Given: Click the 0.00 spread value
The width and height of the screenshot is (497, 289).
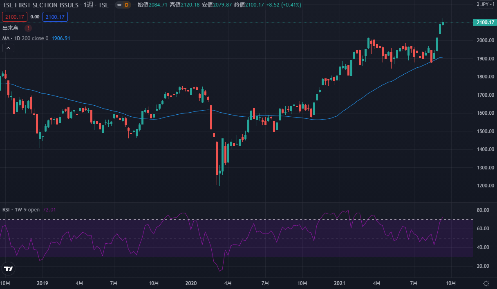Looking at the screenshot, I should pyautogui.click(x=35, y=17).
